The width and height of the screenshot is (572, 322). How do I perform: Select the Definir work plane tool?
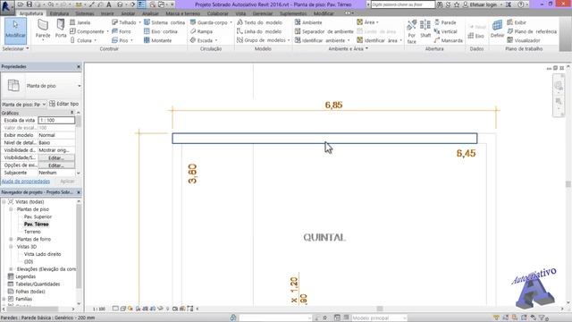(497, 30)
